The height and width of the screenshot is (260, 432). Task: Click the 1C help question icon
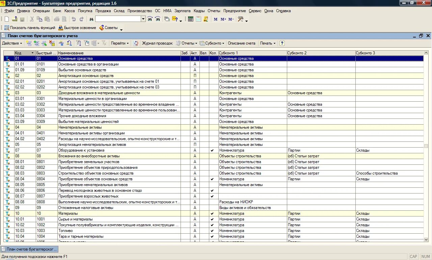click(175, 19)
